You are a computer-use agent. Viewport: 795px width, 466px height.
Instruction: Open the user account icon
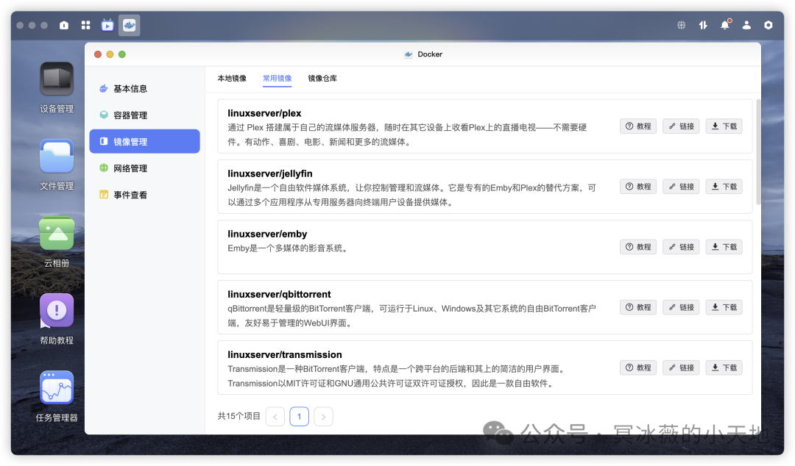tap(747, 25)
